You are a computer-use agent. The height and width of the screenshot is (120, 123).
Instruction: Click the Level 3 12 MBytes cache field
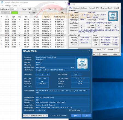106,45
